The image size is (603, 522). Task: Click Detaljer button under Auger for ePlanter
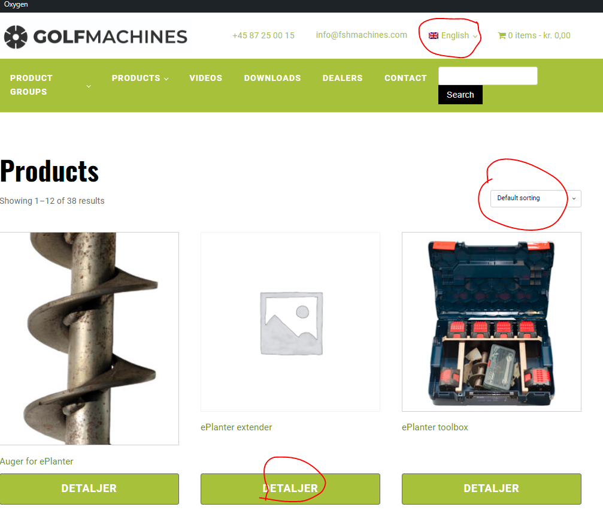pyautogui.click(x=89, y=488)
